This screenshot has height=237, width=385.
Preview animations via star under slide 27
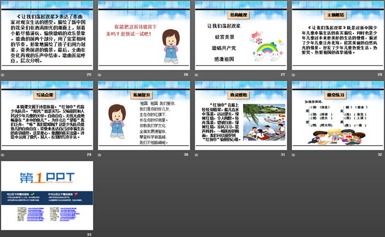click(198, 74)
